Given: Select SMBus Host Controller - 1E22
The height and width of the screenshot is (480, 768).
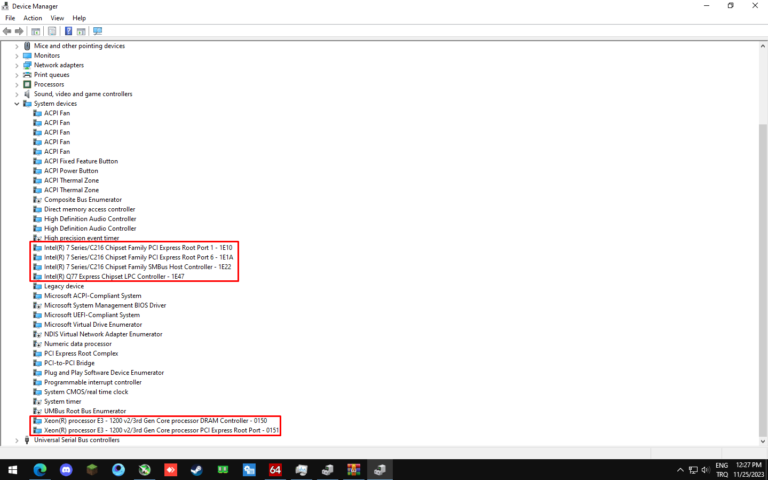Looking at the screenshot, I should point(138,267).
